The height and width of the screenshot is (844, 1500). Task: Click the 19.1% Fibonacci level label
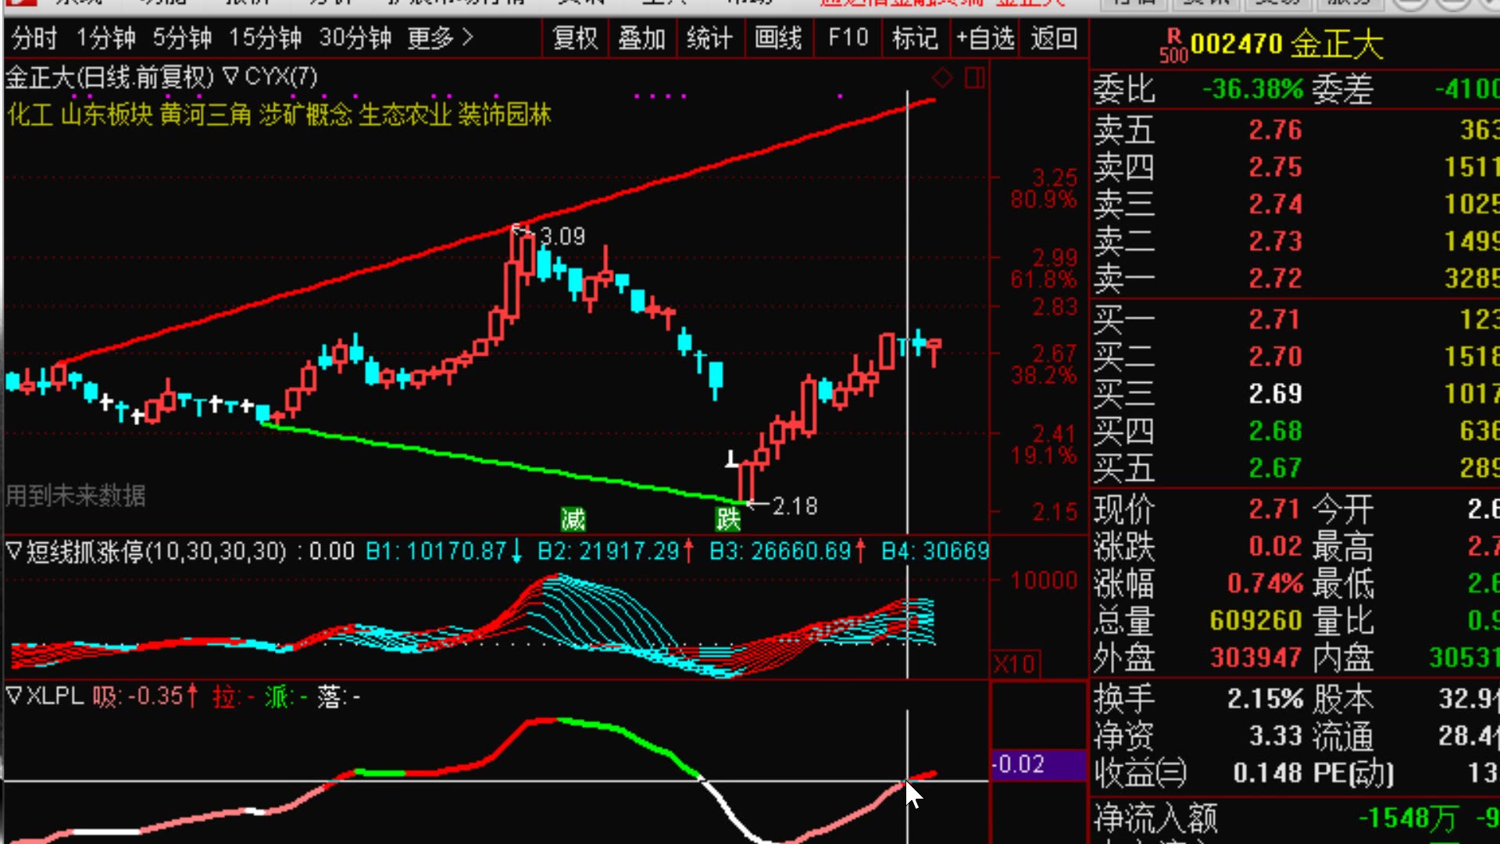click(x=1044, y=456)
